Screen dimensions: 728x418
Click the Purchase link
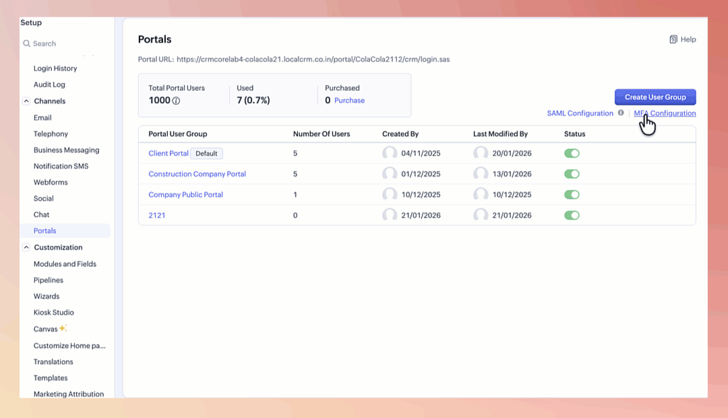[349, 100]
